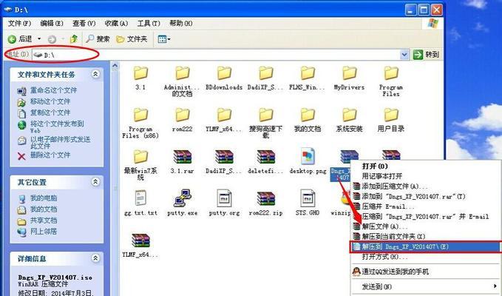Open the 3.1 folder

140,78
